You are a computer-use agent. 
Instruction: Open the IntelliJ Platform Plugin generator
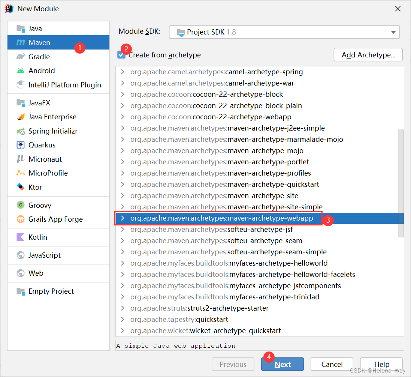pos(65,85)
